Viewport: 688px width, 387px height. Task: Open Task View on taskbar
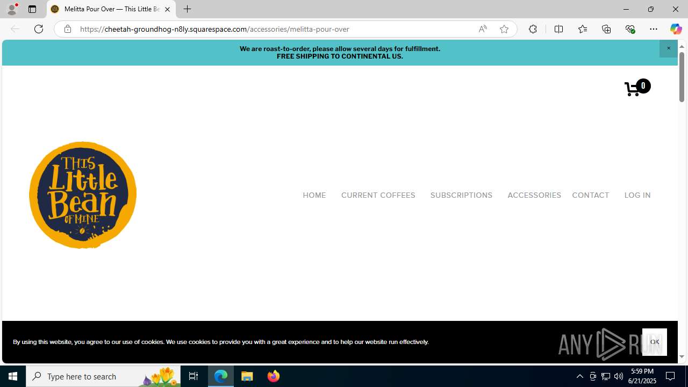[x=193, y=376]
